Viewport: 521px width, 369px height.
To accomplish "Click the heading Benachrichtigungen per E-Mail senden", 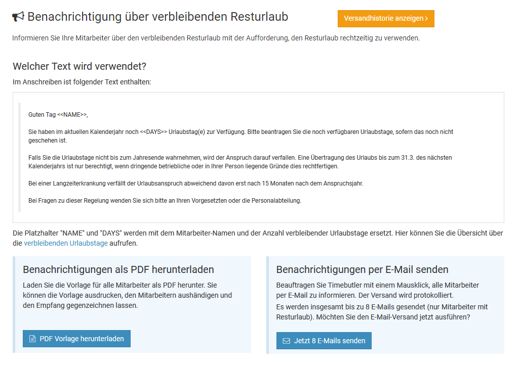I will coord(362,269).
